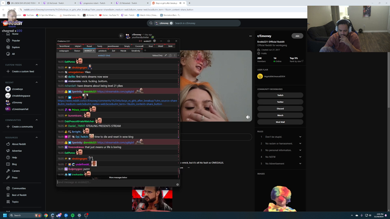Image resolution: width=390 pixels, height=219 pixels.
Task: Switch to Russel tab in Chatterino
Action: [x=90, y=46]
